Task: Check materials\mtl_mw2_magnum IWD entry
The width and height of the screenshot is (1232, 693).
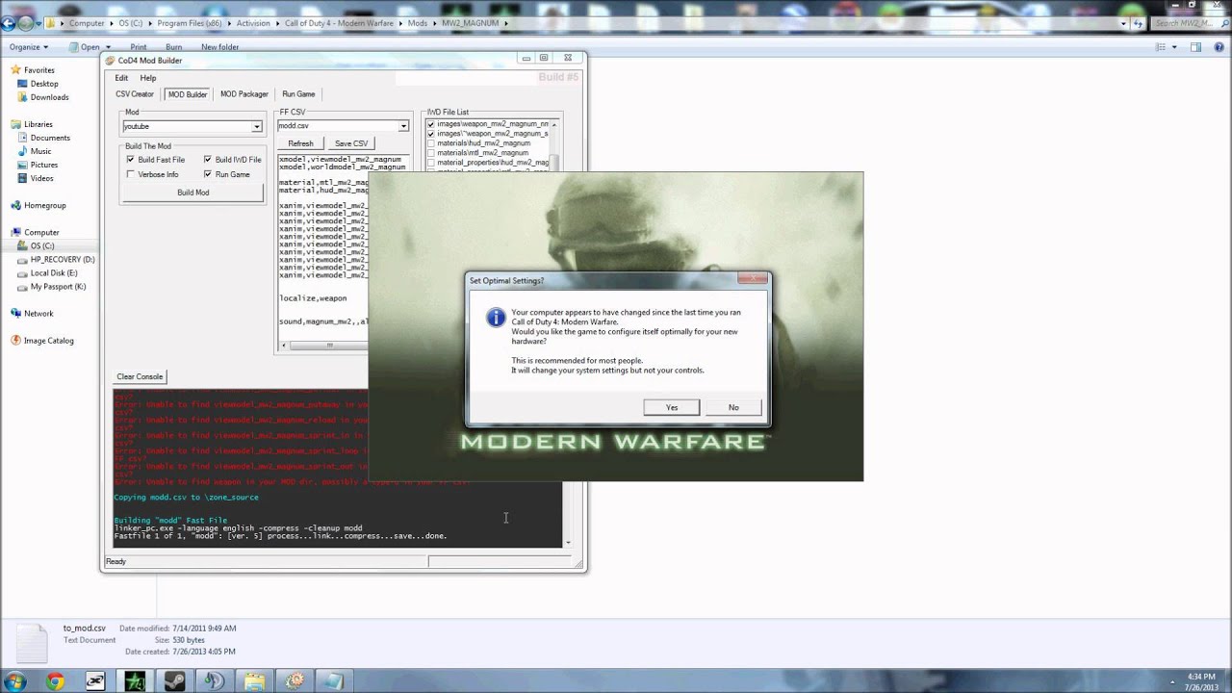Action: (x=431, y=153)
